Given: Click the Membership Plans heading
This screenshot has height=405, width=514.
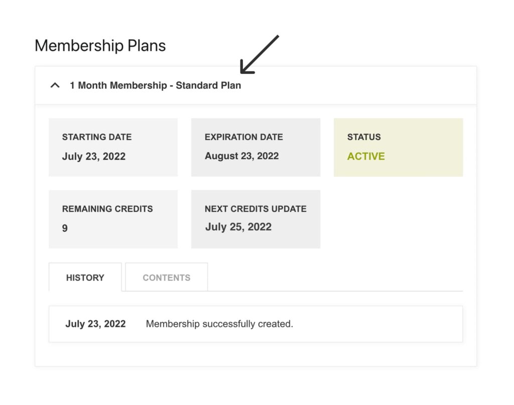Looking at the screenshot, I should pyautogui.click(x=100, y=45).
